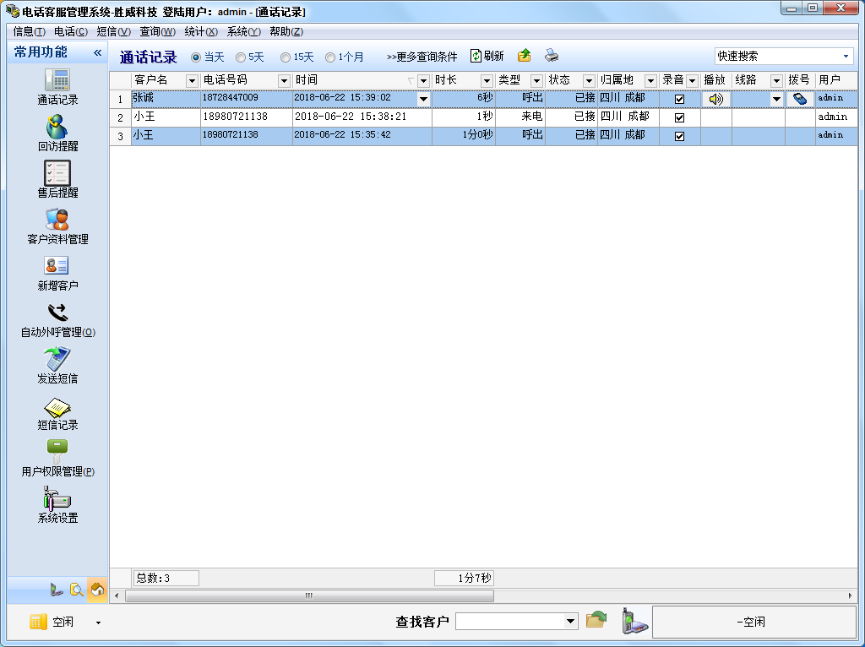Click the export icon beside 刷新
Screen dimensions: 865x647
[x=525, y=56]
